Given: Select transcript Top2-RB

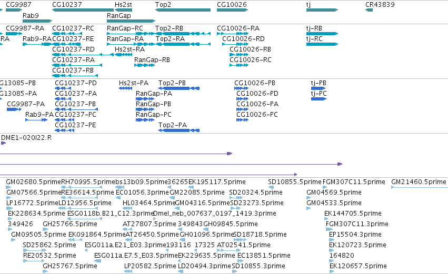Looking at the screenshot, I should 183,34.
